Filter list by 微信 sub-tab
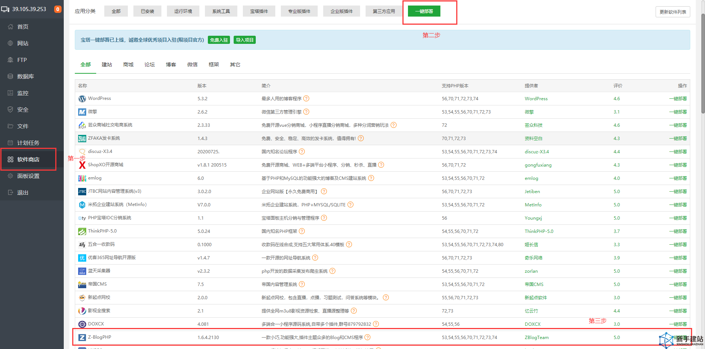The height and width of the screenshot is (349, 705). (x=192, y=64)
